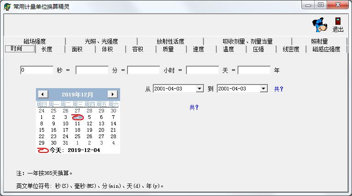Open the 放射性活度 tab
The width and height of the screenshot is (352, 196).
coord(170,41)
